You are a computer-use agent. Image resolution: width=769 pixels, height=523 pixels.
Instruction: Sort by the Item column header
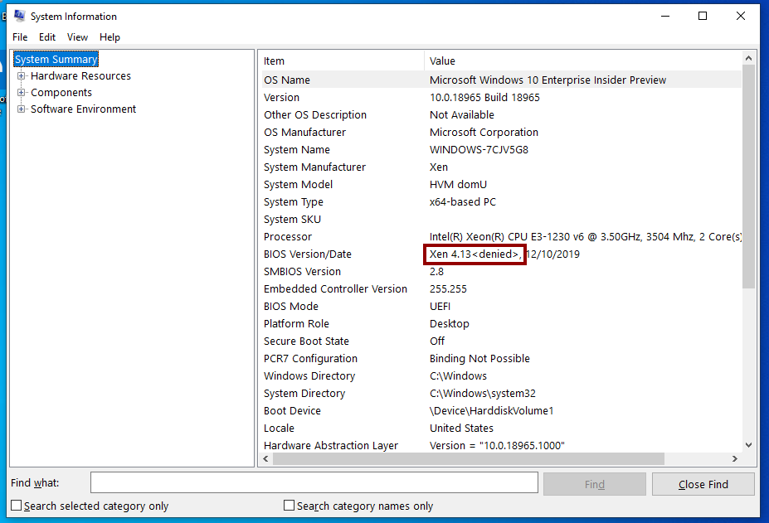[340, 61]
